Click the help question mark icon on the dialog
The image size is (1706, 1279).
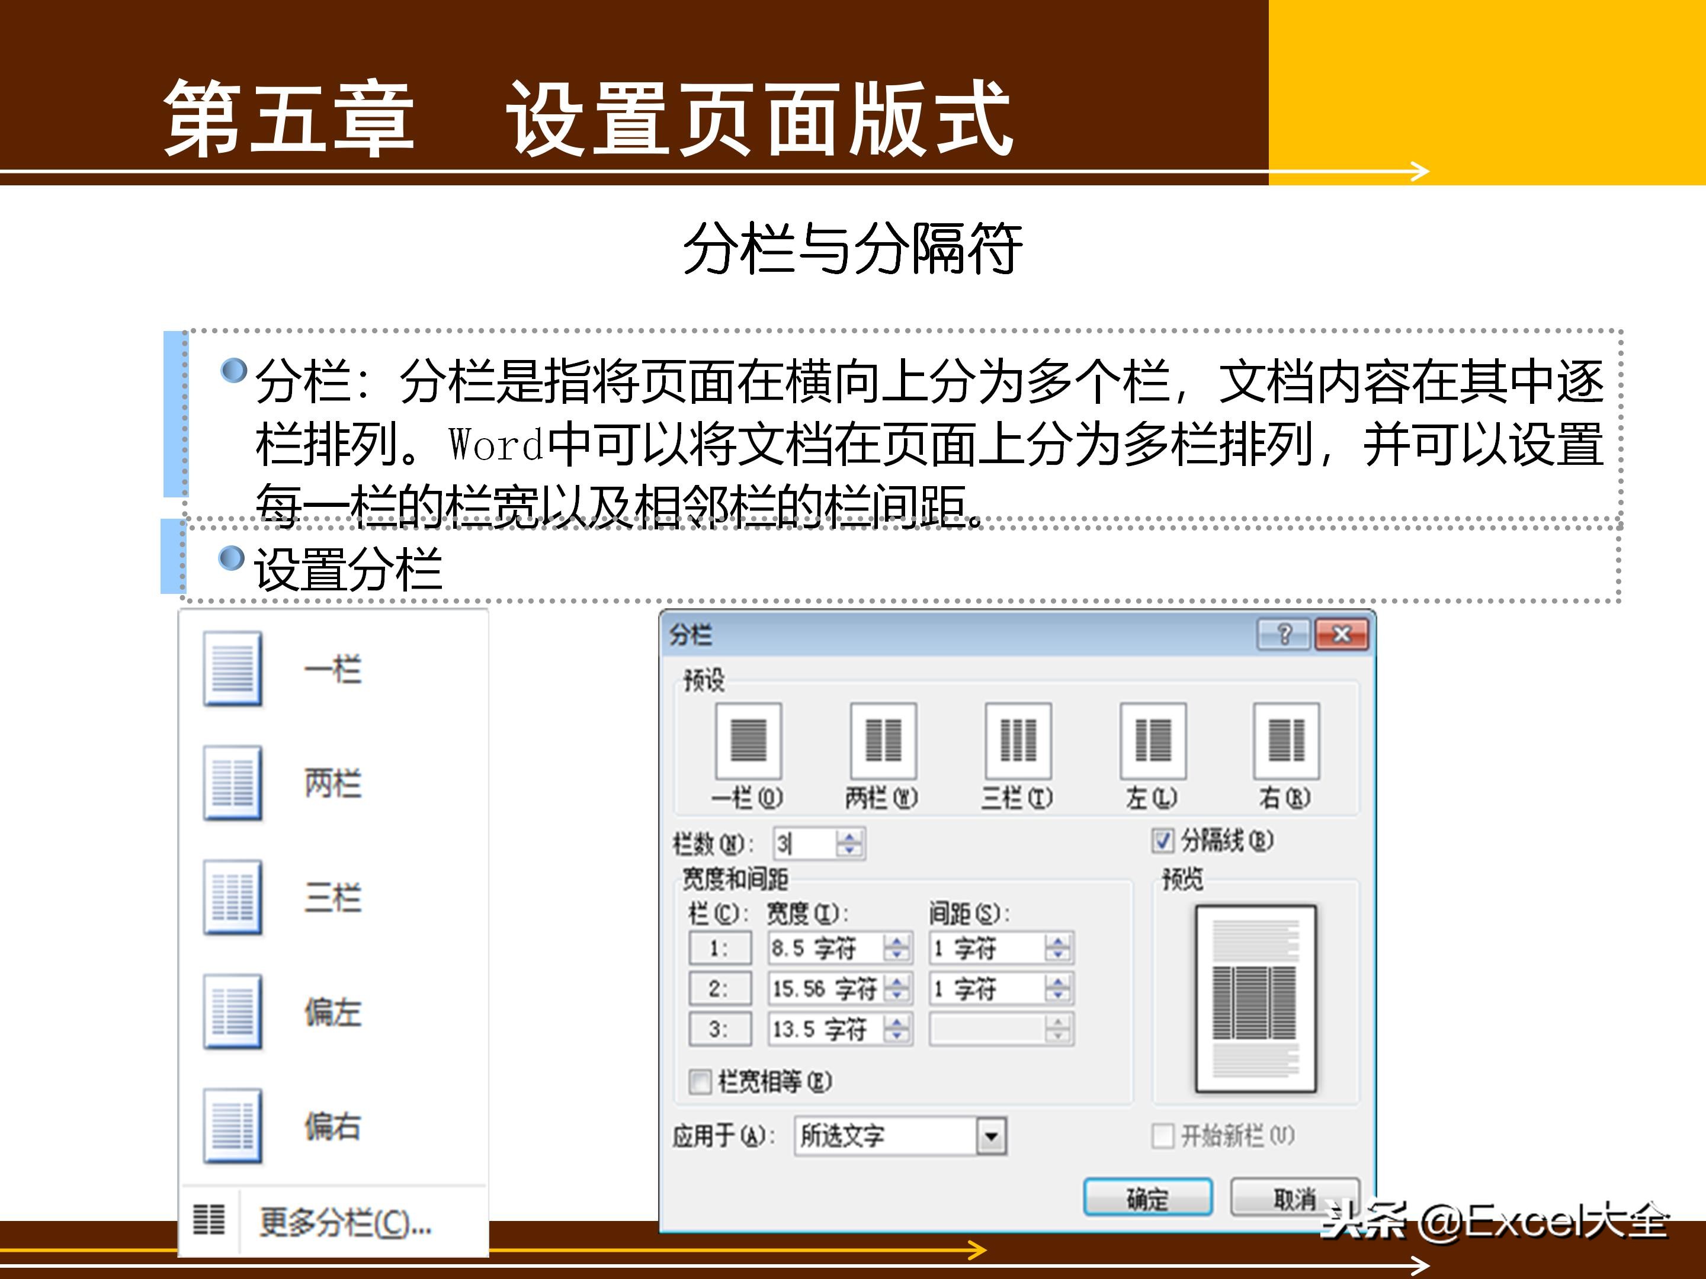(x=1285, y=635)
